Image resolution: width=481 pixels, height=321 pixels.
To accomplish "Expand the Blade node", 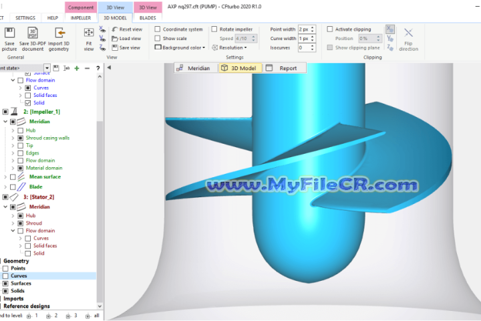I will tap(5, 187).
